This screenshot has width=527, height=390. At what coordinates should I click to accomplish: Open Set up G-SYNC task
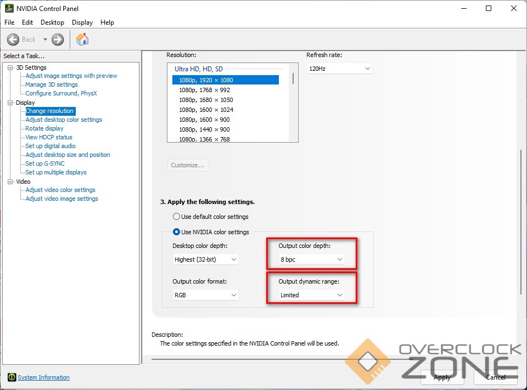coord(45,163)
